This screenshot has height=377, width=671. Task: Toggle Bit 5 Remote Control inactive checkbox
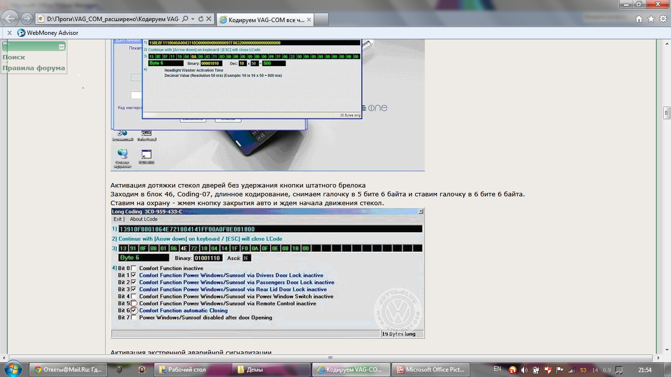[134, 303]
